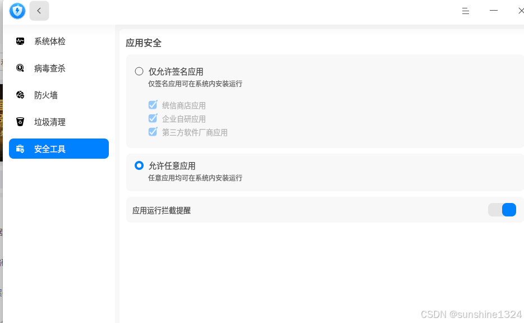Uncheck 企业自研应用

[x=152, y=118]
